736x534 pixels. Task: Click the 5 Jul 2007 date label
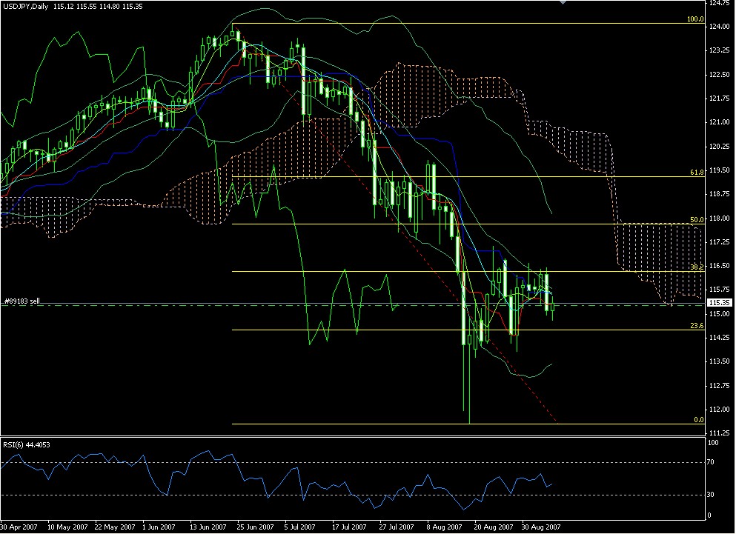[300, 527]
